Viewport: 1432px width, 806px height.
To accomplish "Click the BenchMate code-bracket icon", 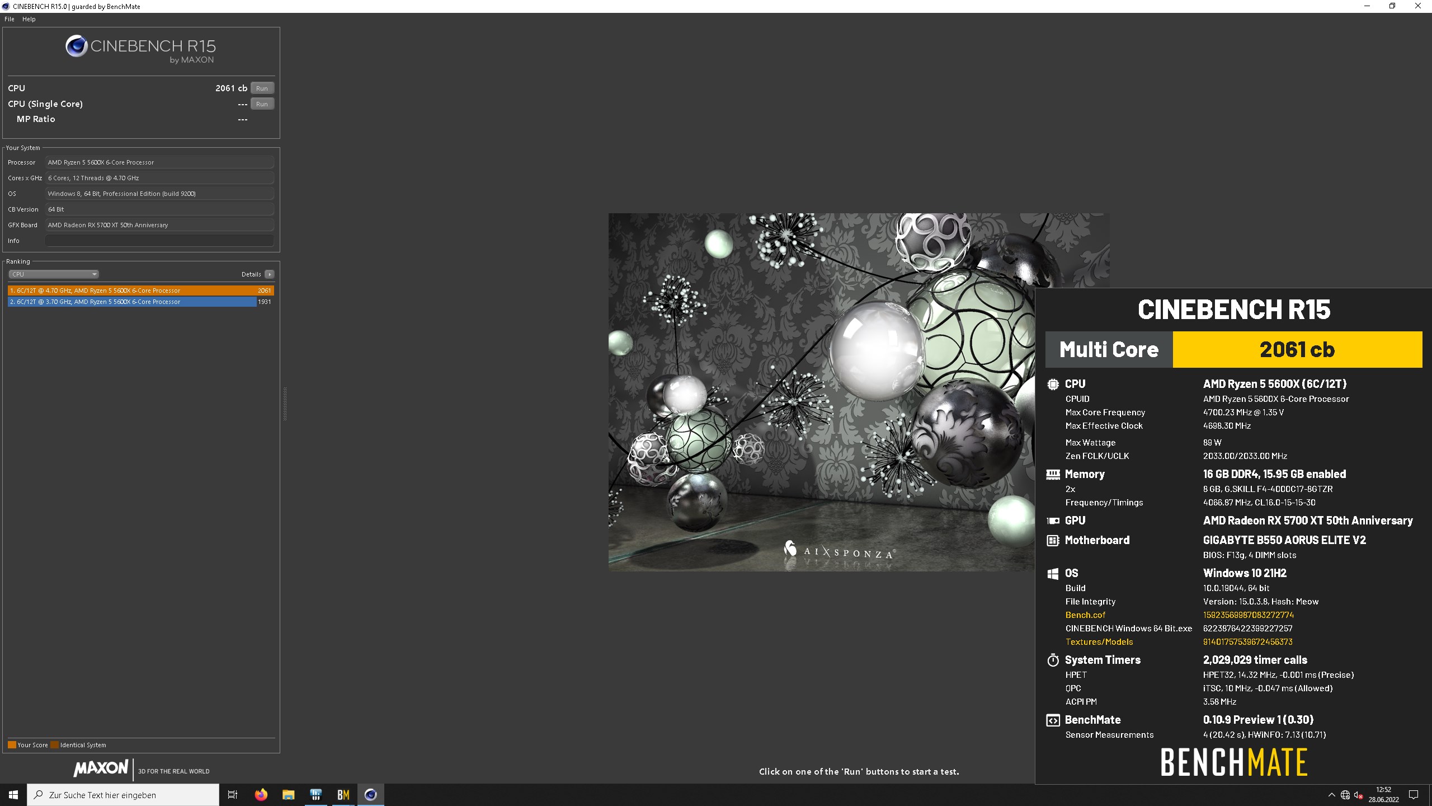I will pos(1053,720).
